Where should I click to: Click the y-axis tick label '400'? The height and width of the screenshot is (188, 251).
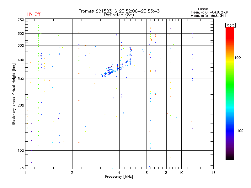click(21, 60)
